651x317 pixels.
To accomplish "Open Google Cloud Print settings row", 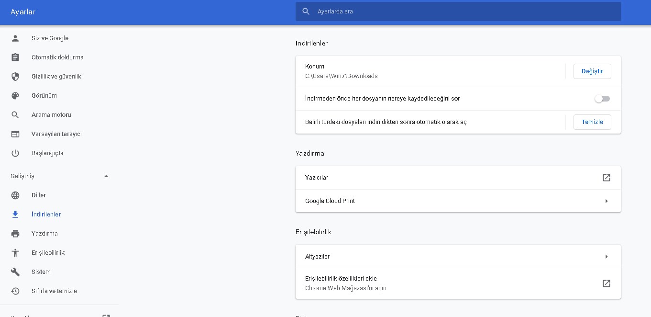I will click(458, 201).
